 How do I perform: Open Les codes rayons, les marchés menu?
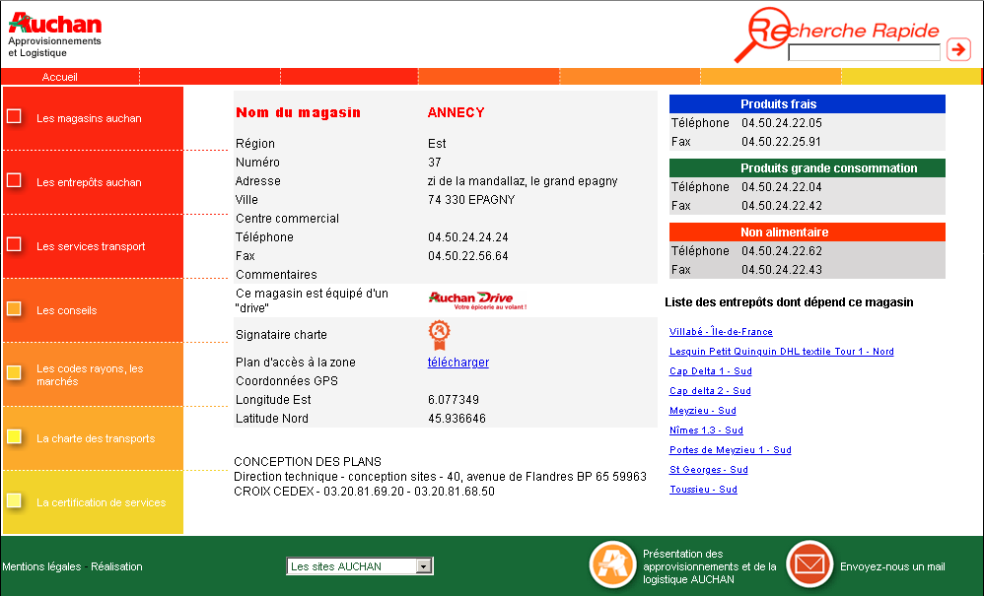tap(90, 374)
